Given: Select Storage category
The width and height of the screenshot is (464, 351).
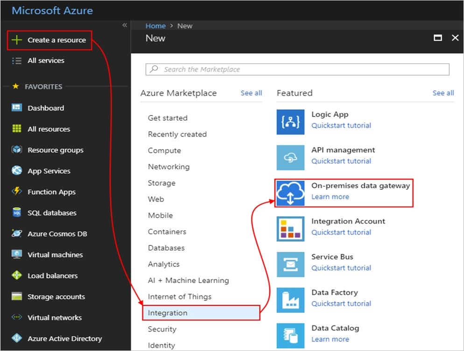Looking at the screenshot, I should tap(162, 183).
